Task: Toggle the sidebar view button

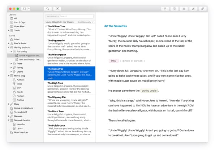Action: (24, 9)
